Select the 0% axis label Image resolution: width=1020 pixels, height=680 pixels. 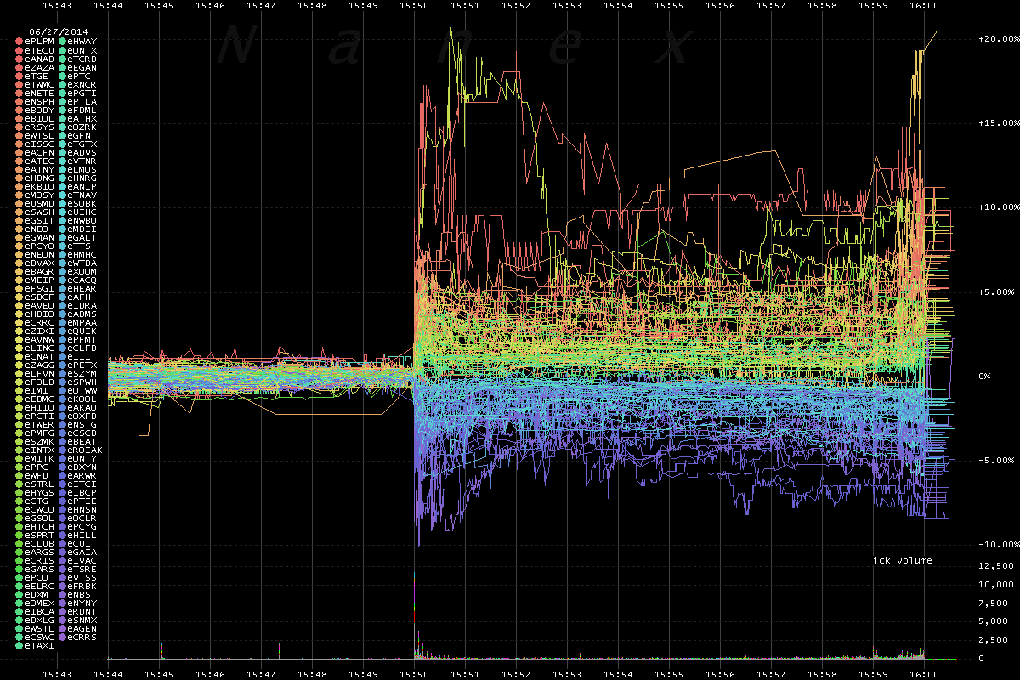[985, 376]
